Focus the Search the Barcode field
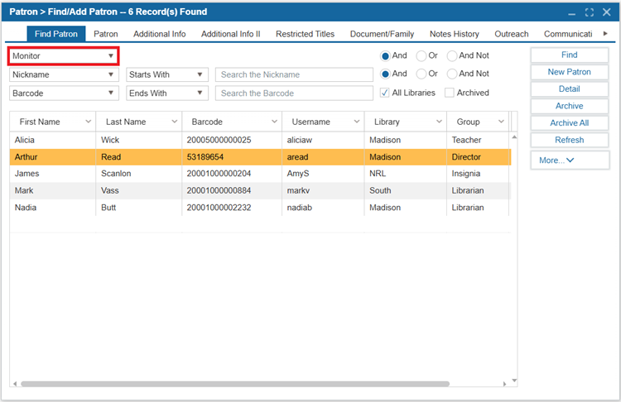 click(294, 93)
